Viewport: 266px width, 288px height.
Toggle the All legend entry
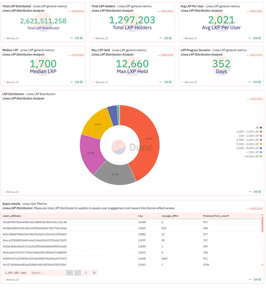point(258,127)
